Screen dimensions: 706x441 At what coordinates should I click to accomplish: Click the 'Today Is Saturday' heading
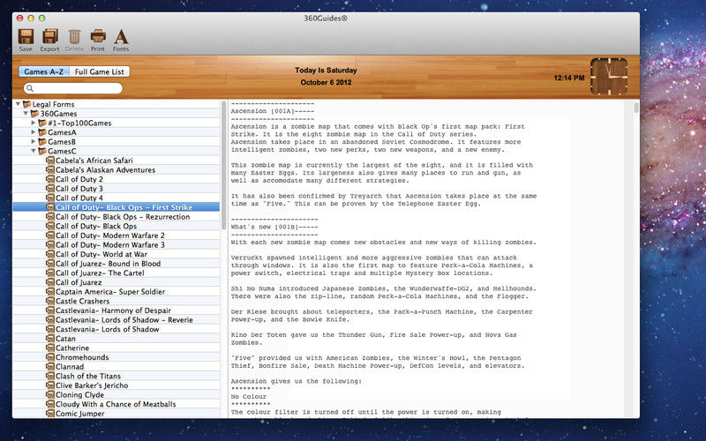point(326,71)
